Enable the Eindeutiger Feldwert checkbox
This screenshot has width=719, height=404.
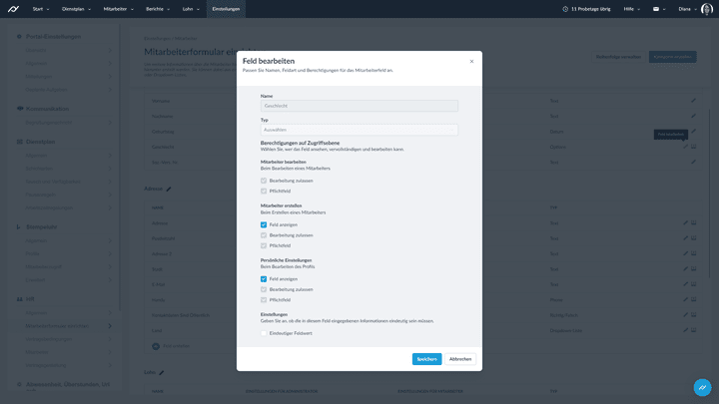click(x=264, y=333)
